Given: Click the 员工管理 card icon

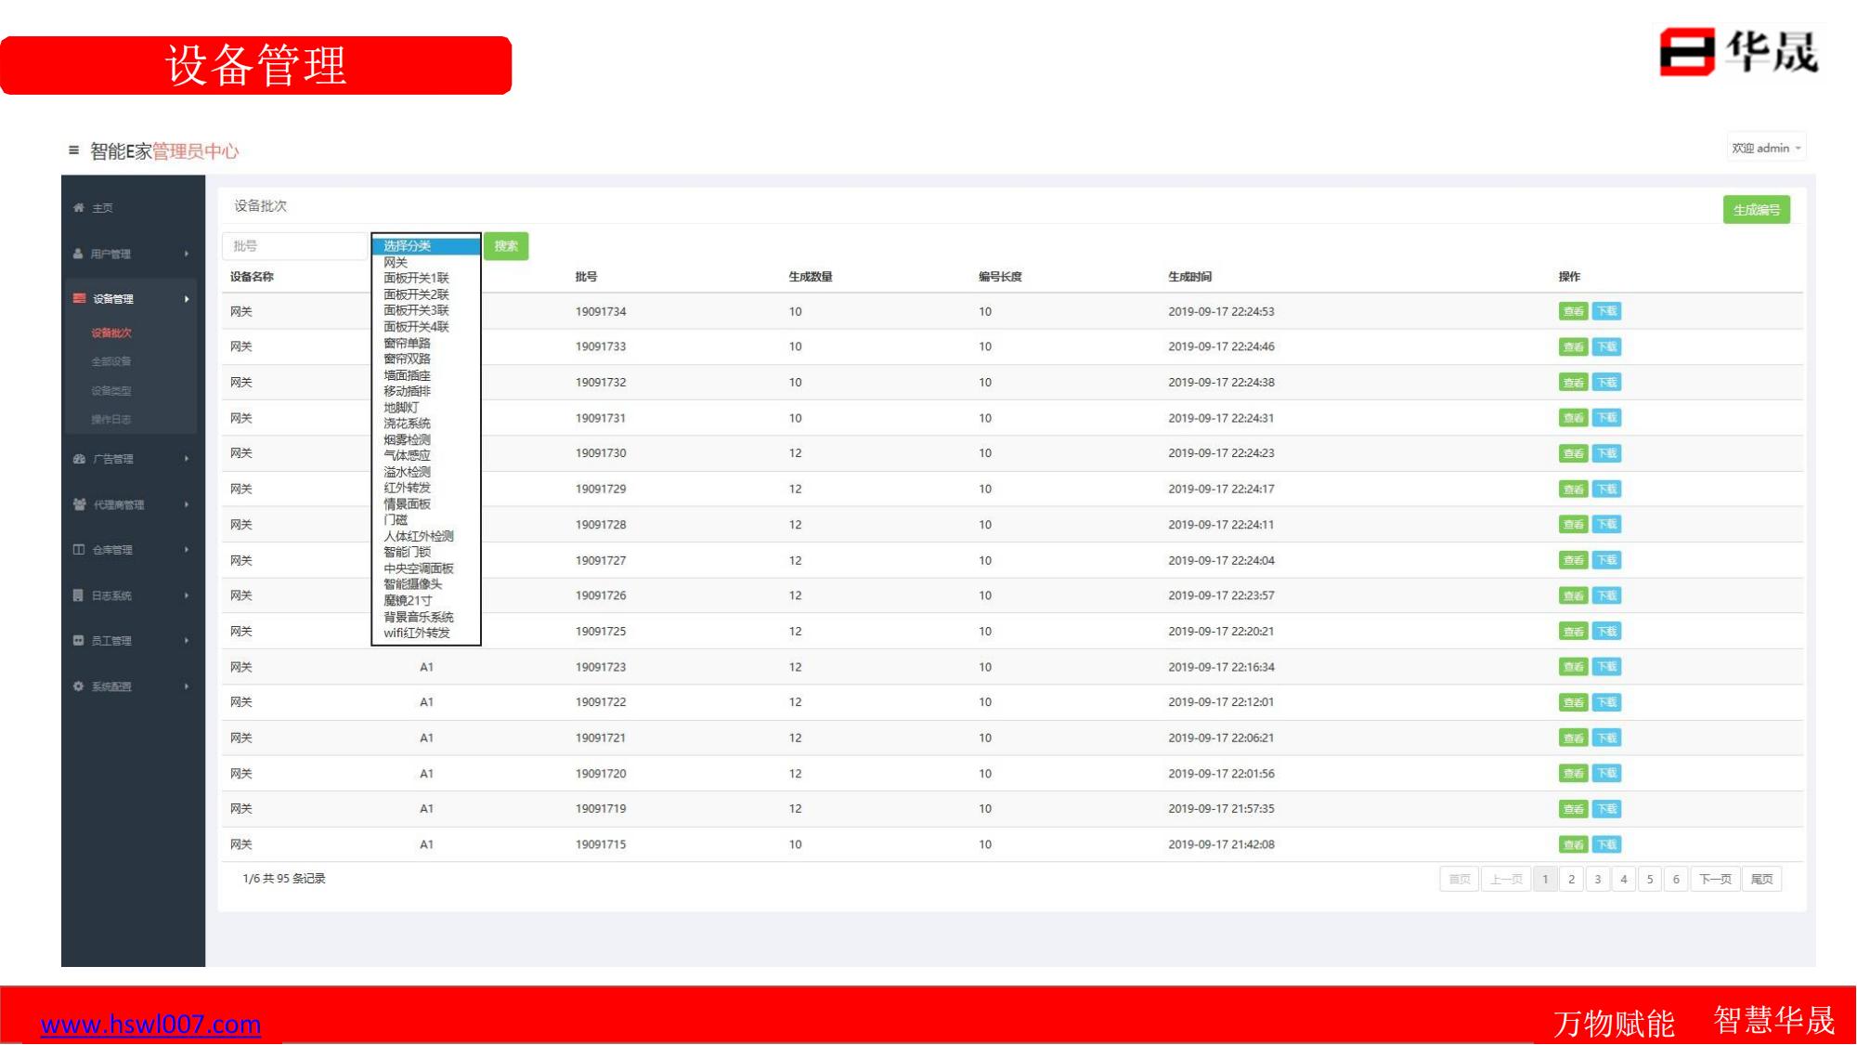Looking at the screenshot, I should coord(79,641).
